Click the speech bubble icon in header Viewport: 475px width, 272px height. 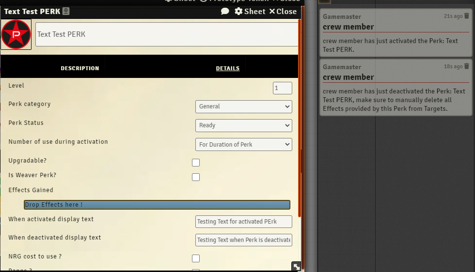[225, 11]
